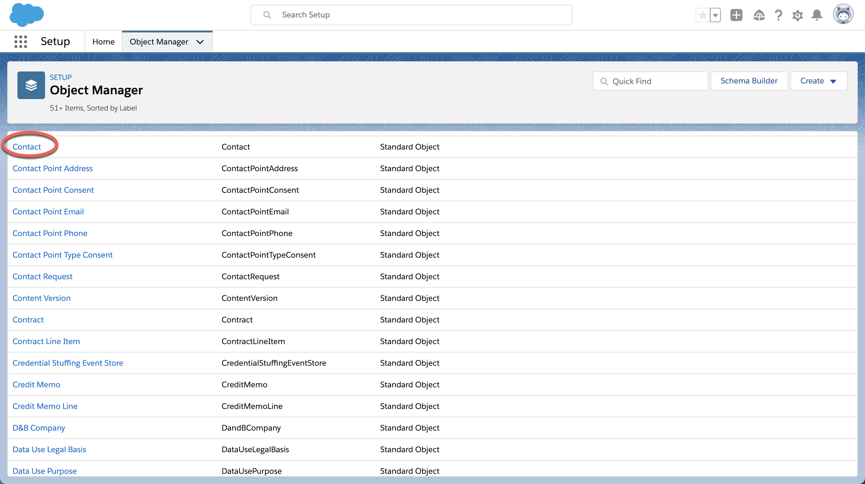Click the CreditMemoLine API name cell
Image resolution: width=865 pixels, height=484 pixels.
(252, 406)
